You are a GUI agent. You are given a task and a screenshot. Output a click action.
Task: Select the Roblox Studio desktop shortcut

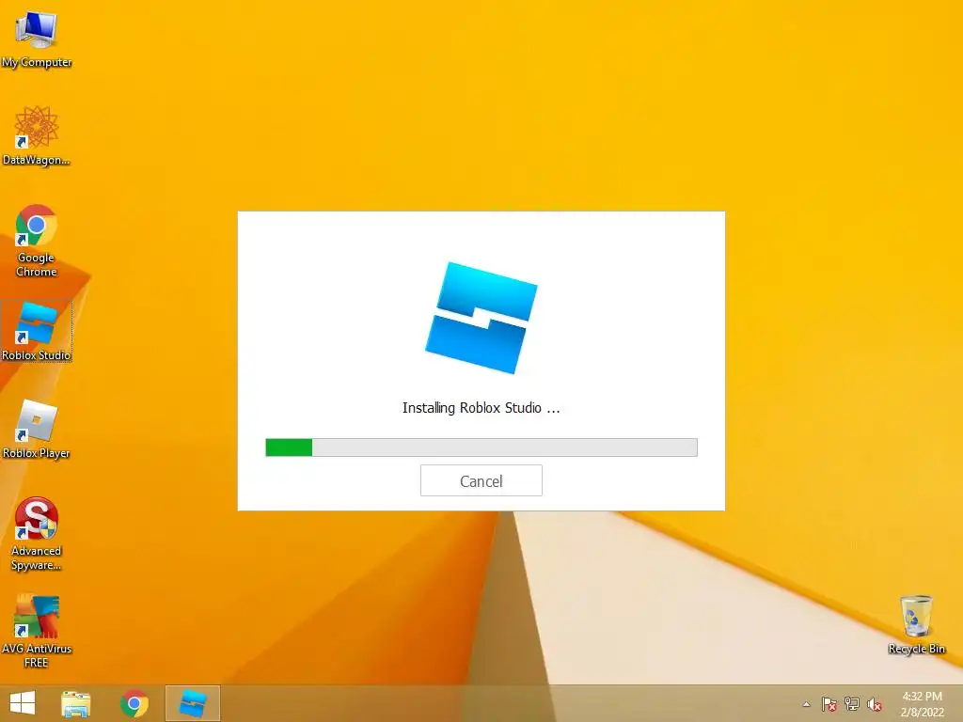tap(37, 332)
